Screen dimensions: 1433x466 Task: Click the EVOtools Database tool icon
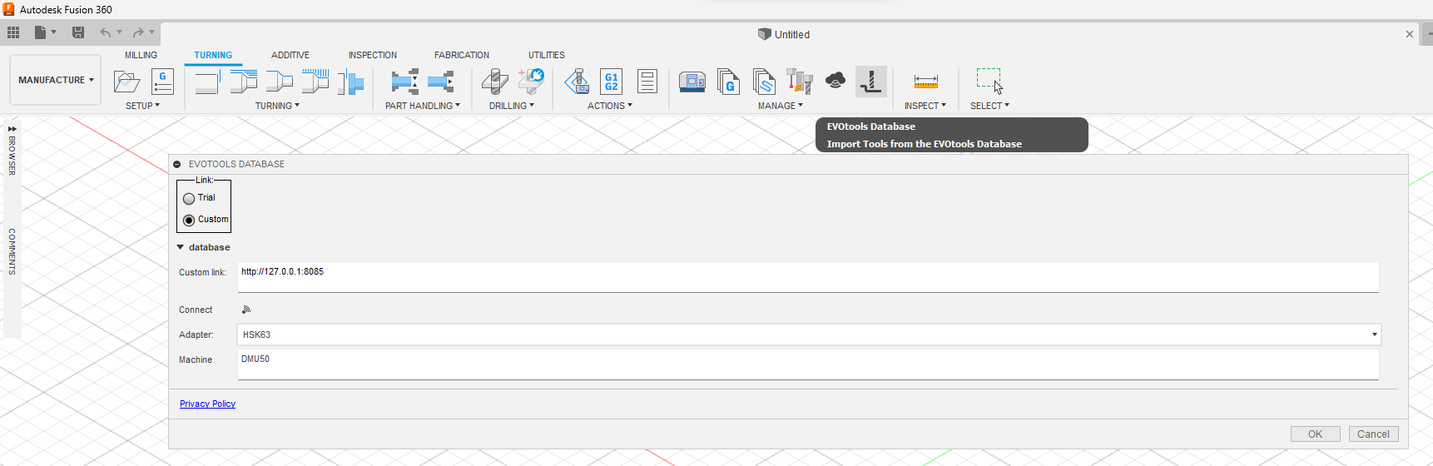pyautogui.click(x=871, y=82)
